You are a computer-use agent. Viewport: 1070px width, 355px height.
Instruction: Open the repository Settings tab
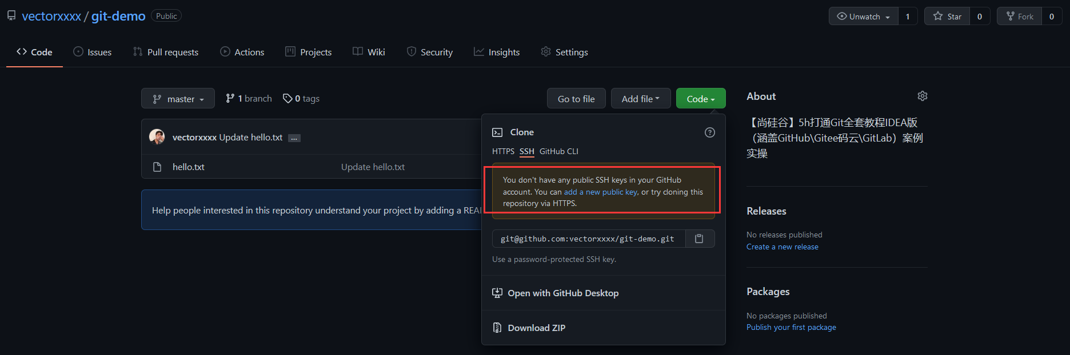pyautogui.click(x=565, y=52)
